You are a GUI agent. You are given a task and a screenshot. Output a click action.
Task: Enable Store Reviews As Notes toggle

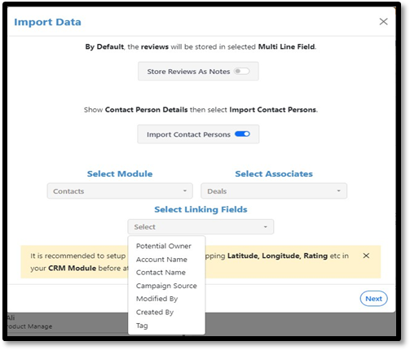pos(241,72)
